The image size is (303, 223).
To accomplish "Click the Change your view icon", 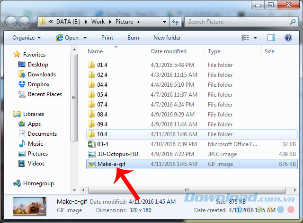I will pos(245,38).
